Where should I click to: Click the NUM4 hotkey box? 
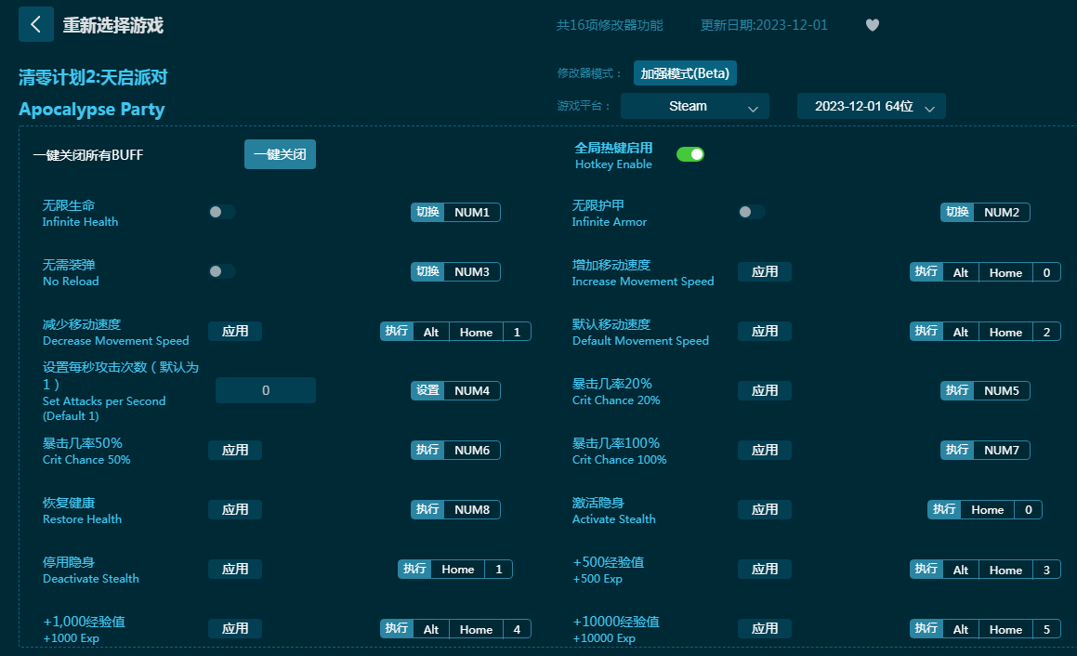472,391
